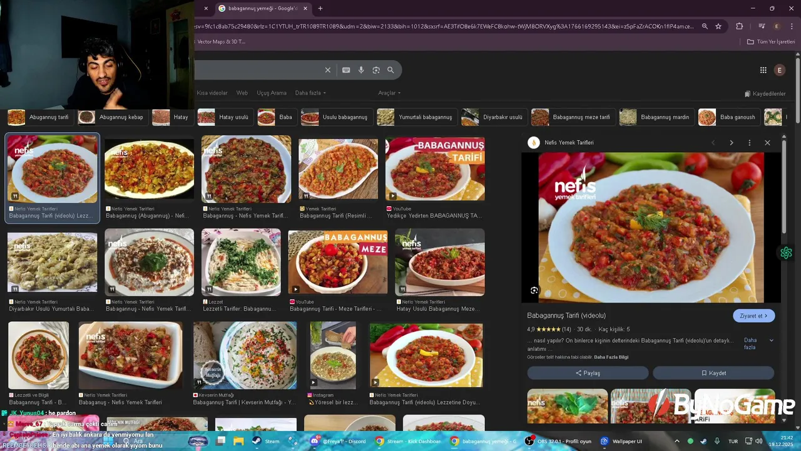Viewport: 801px width, 451px height.
Task: Bookmark this page with the star
Action: [718, 26]
